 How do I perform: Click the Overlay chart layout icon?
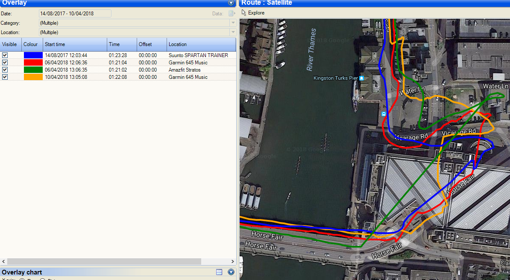coord(219,272)
